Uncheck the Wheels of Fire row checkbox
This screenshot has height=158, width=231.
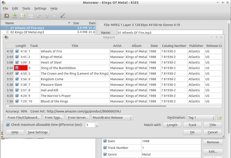17,51
